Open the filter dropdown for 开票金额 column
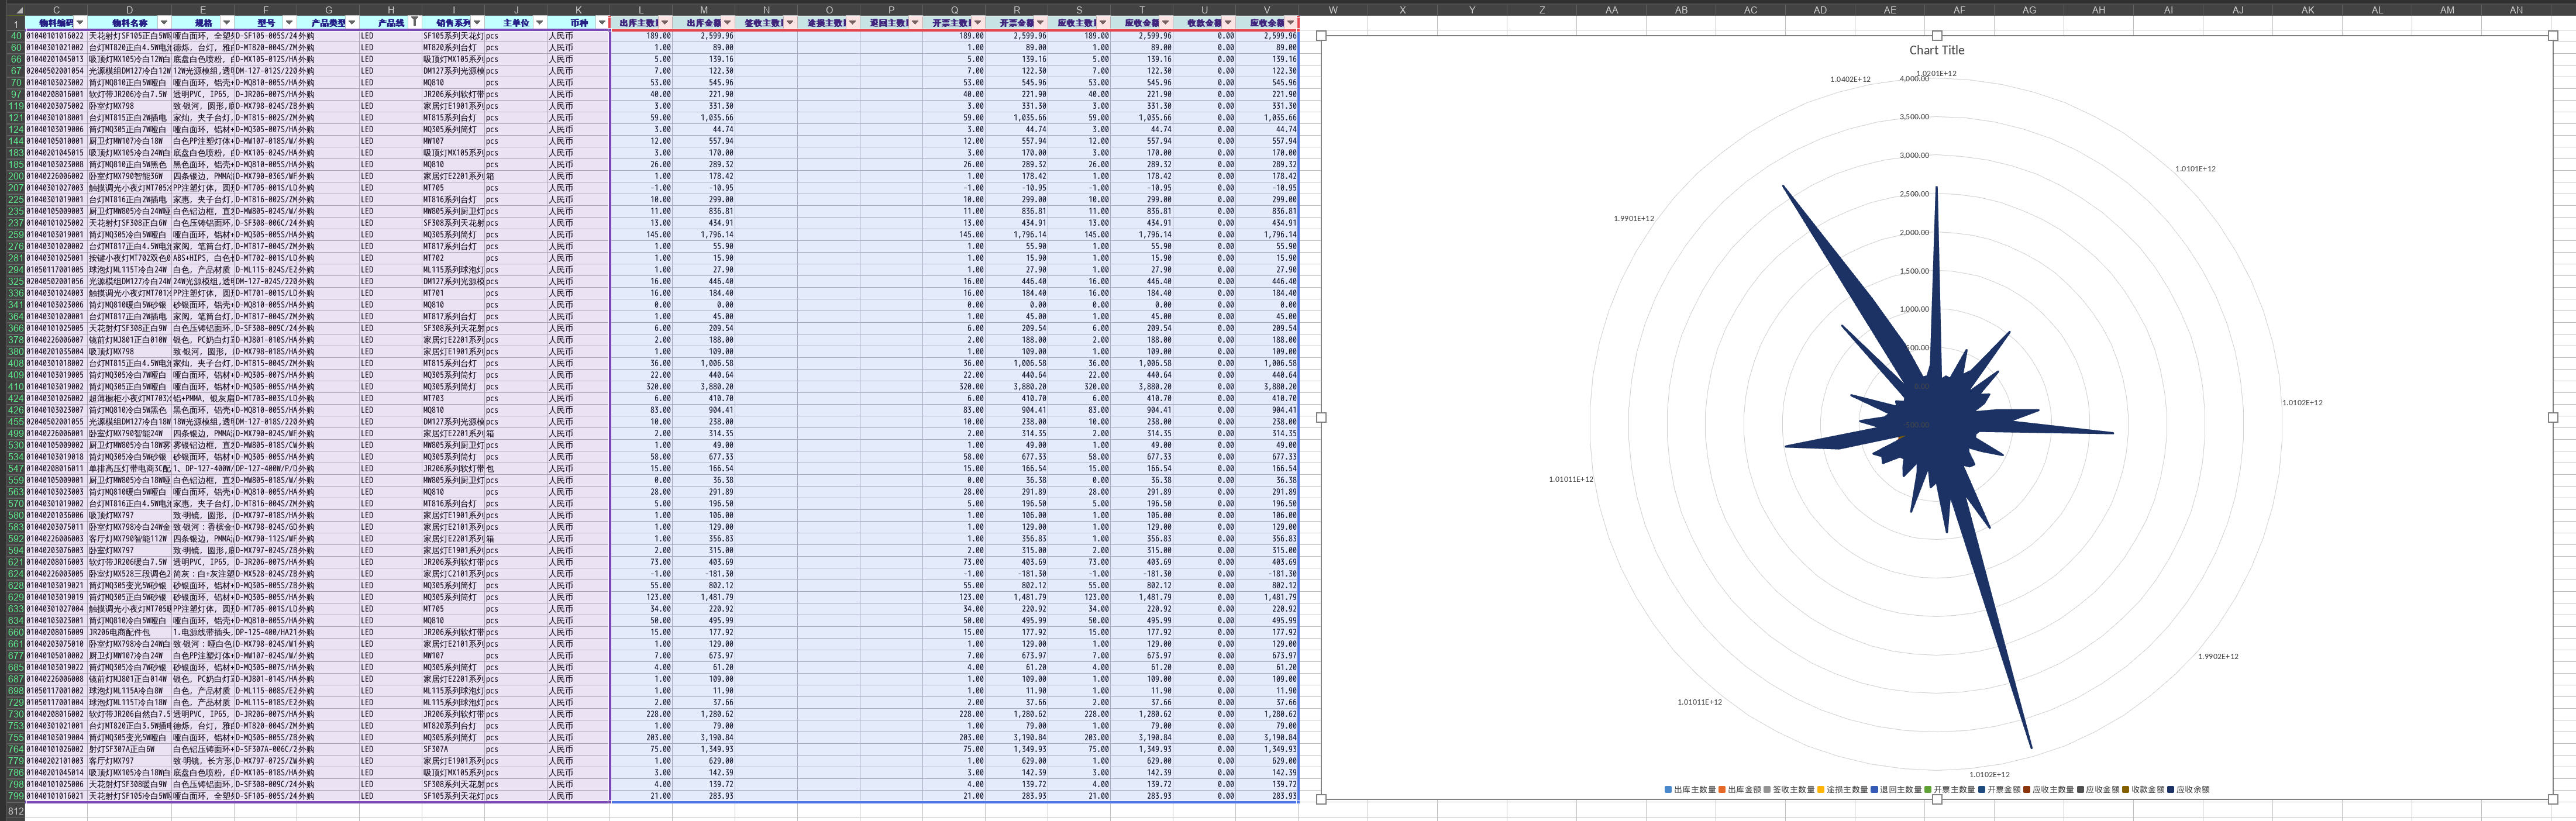The height and width of the screenshot is (821, 2576). pyautogui.click(x=1040, y=22)
